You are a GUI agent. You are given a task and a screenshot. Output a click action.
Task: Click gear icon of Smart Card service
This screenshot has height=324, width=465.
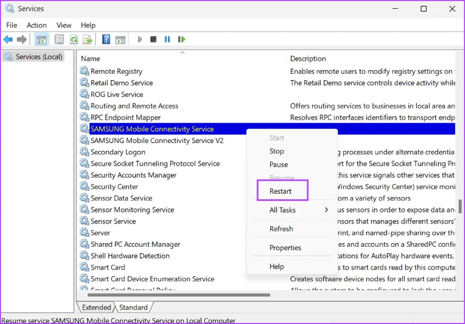click(84, 267)
